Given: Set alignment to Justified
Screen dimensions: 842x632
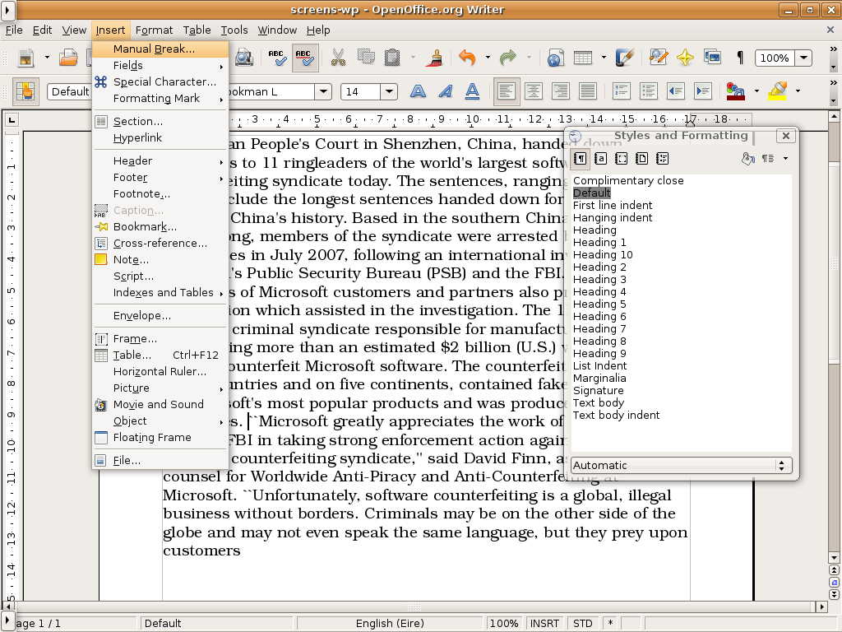Looking at the screenshot, I should point(587,91).
